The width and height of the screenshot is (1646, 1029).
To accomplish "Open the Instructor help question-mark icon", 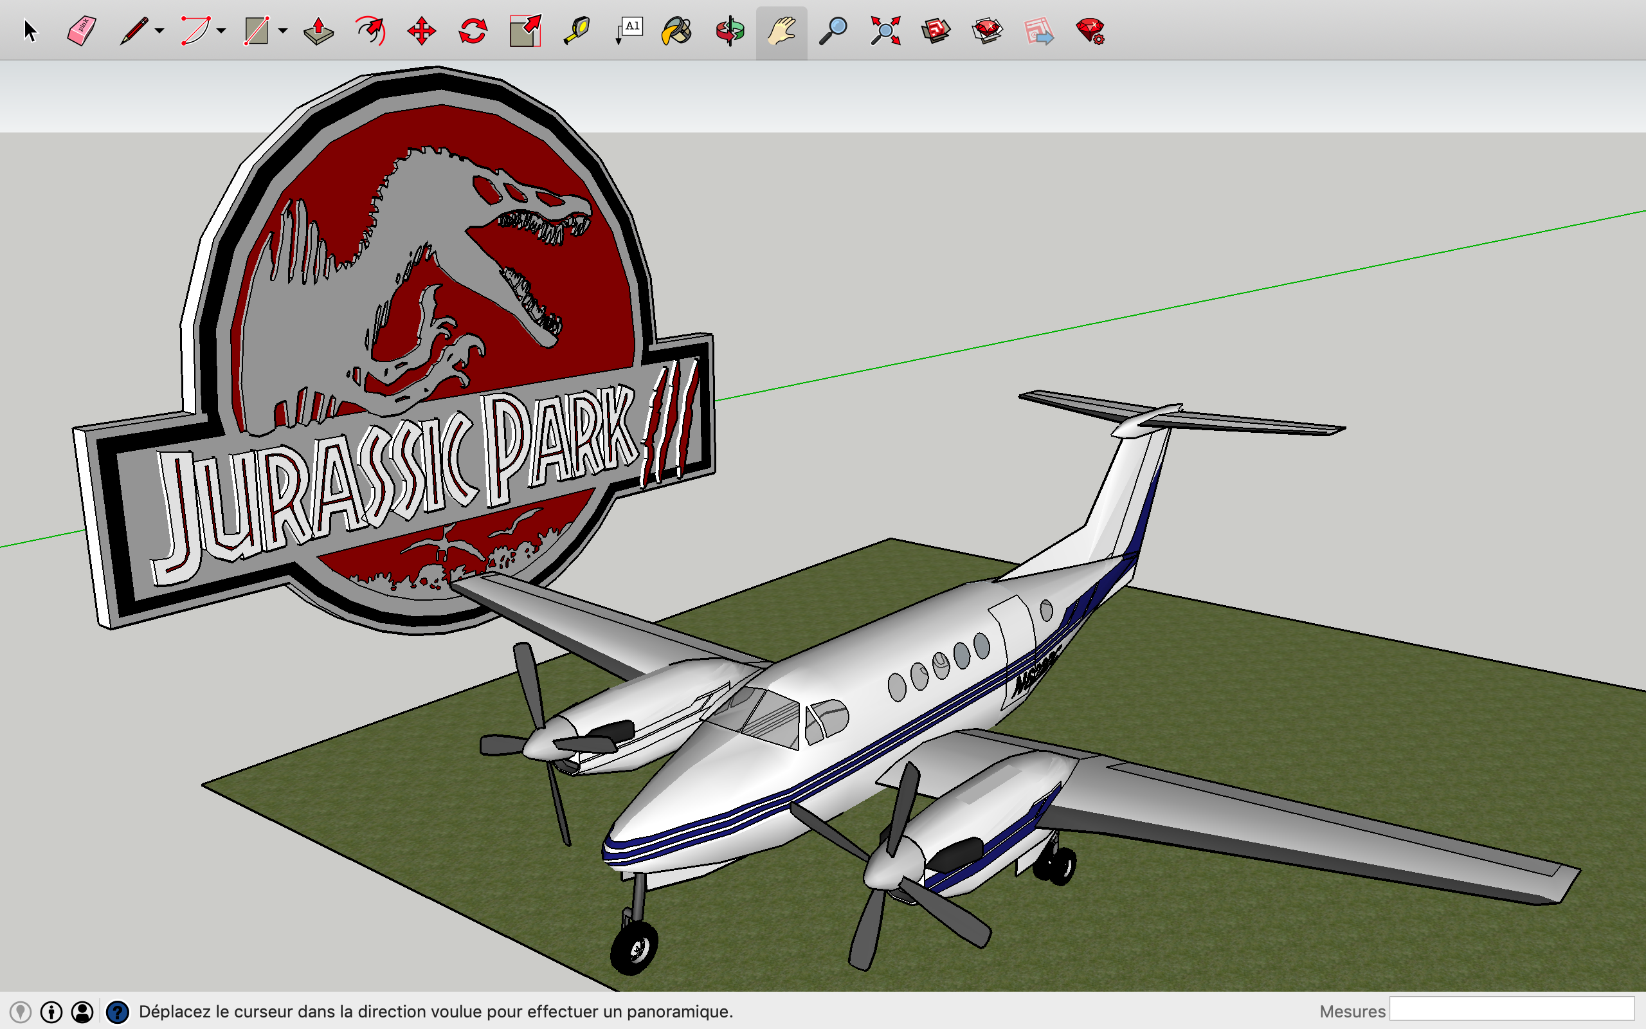I will 118,1012.
